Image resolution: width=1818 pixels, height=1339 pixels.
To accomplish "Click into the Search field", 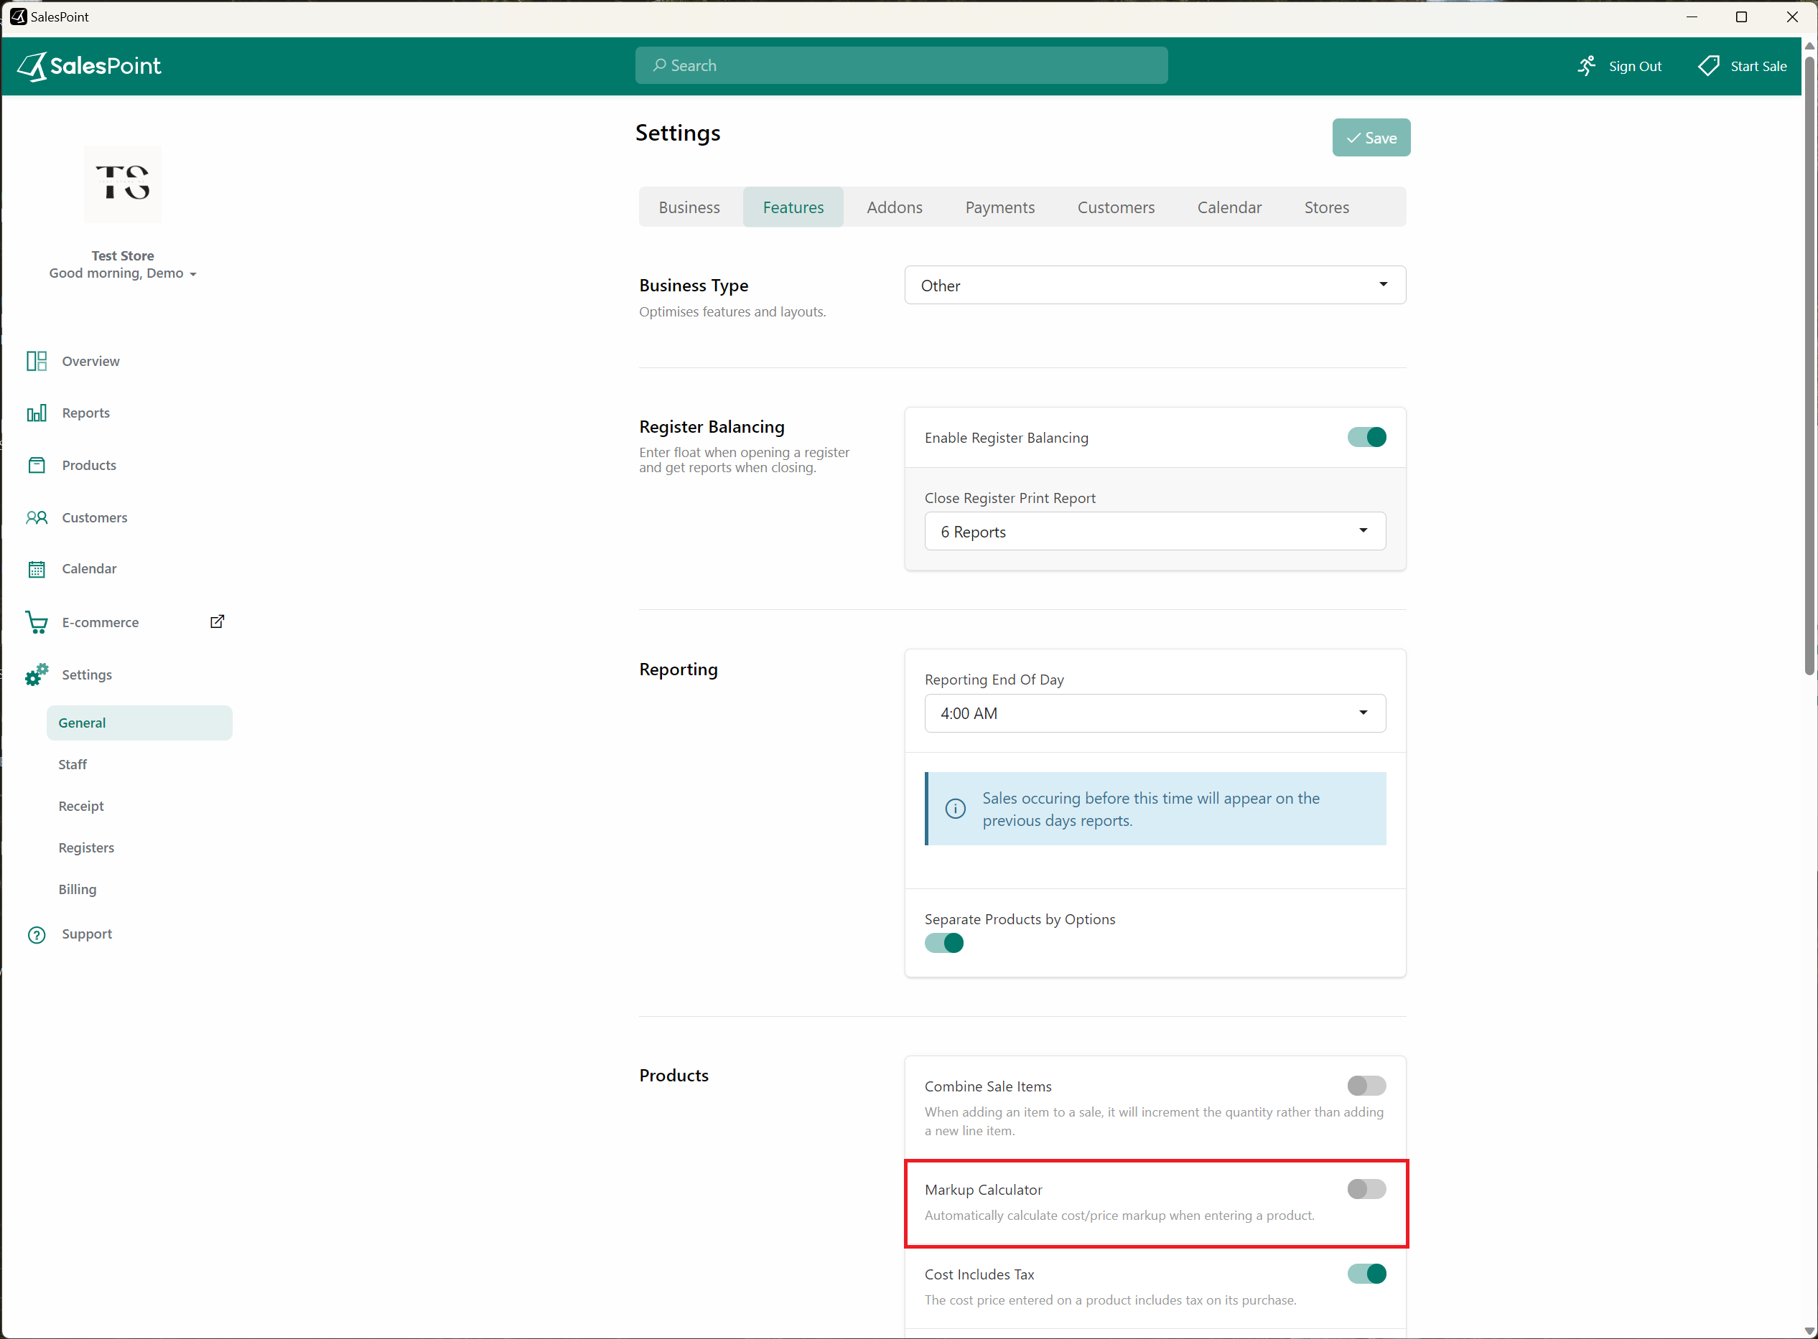I will 901,65.
